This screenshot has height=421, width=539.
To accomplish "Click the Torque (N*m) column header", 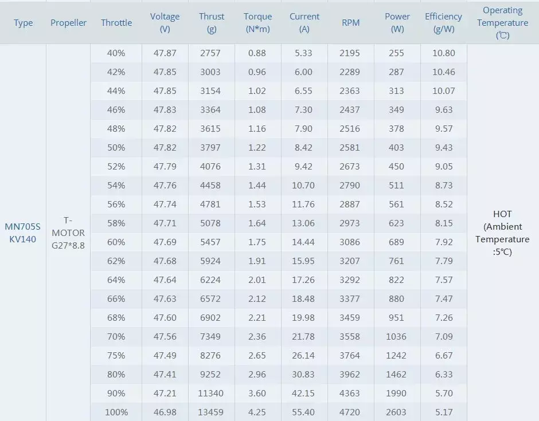I will (x=257, y=23).
